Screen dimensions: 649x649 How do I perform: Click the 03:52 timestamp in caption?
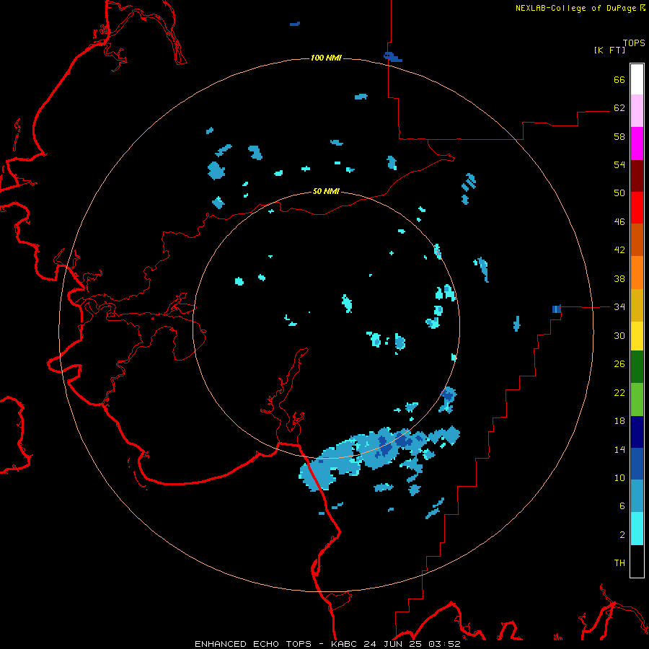click(445, 644)
